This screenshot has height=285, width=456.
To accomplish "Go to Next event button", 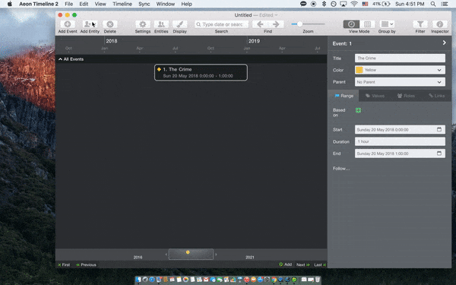I will click(303, 264).
